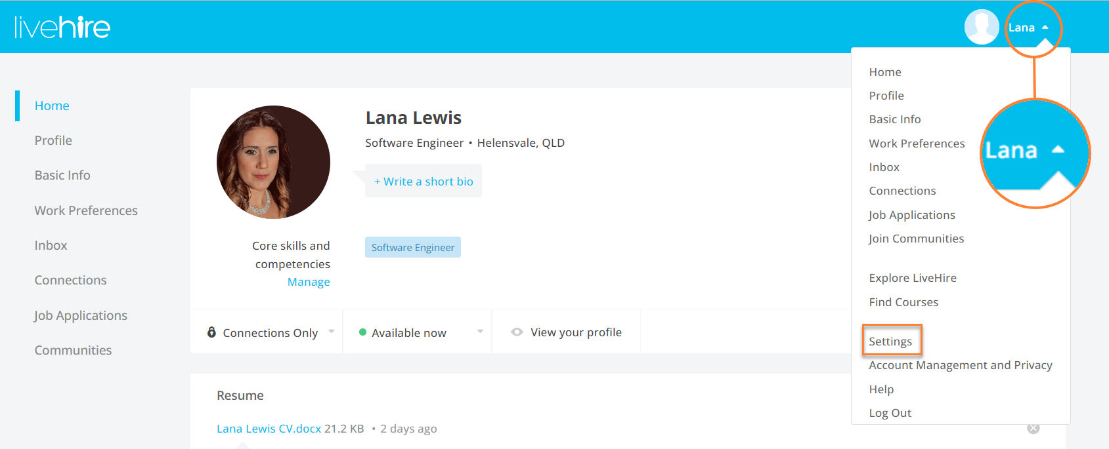Click the eye icon beside View your profile
This screenshot has width=1109, height=449.
point(517,332)
